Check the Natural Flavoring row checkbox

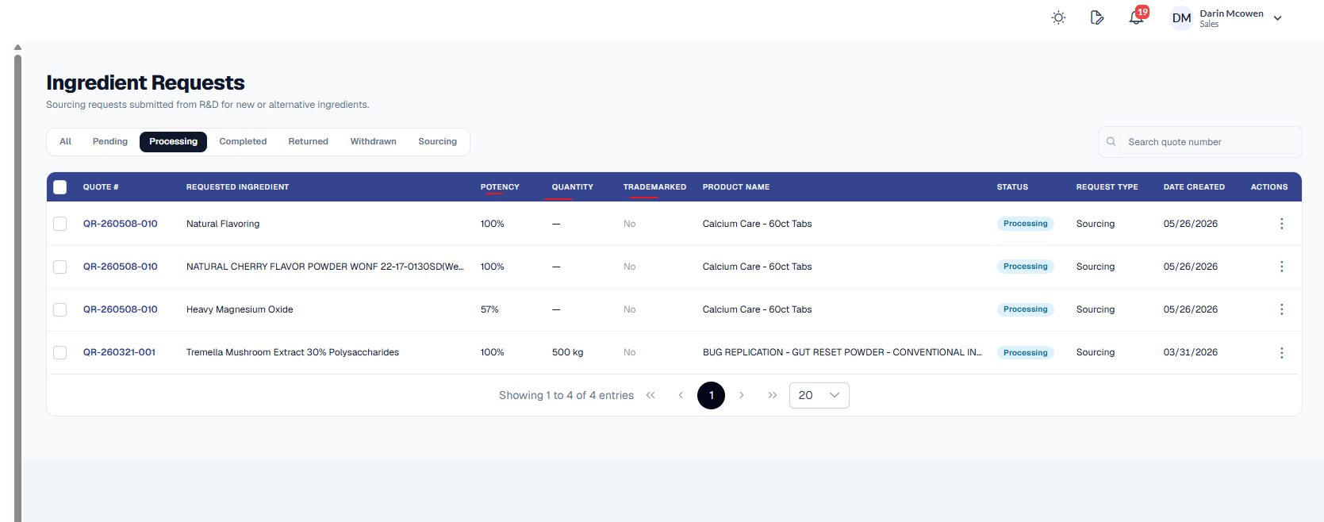tap(60, 224)
